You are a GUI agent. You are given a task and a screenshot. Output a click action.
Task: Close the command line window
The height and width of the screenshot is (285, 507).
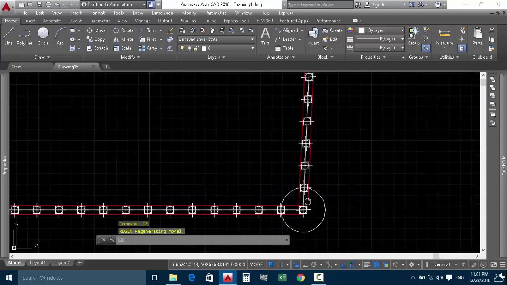click(x=104, y=239)
